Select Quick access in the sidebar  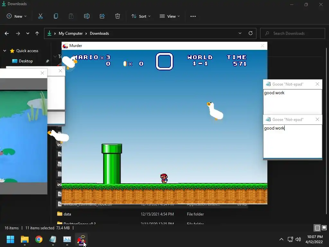click(27, 51)
